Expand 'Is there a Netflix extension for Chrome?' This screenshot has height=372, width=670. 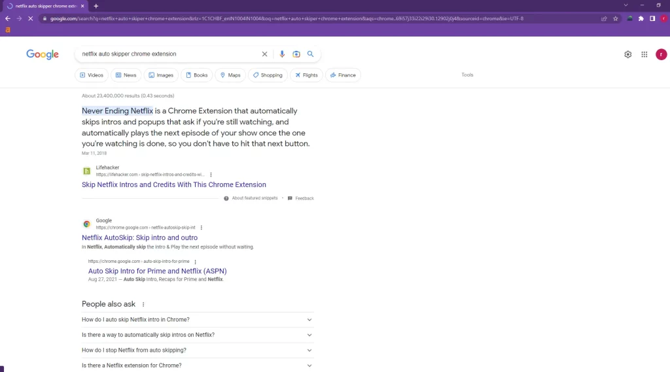coord(198,365)
